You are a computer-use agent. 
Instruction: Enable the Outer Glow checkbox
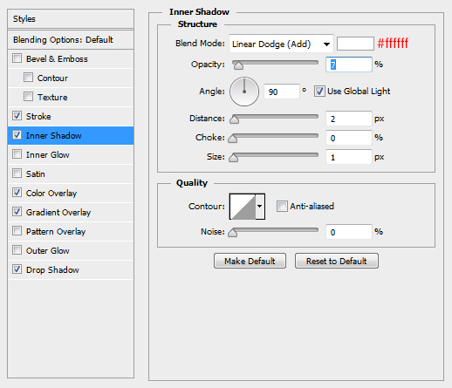point(17,250)
